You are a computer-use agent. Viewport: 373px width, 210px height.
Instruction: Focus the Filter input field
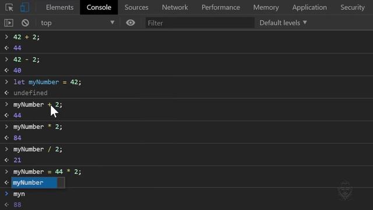[x=200, y=23]
